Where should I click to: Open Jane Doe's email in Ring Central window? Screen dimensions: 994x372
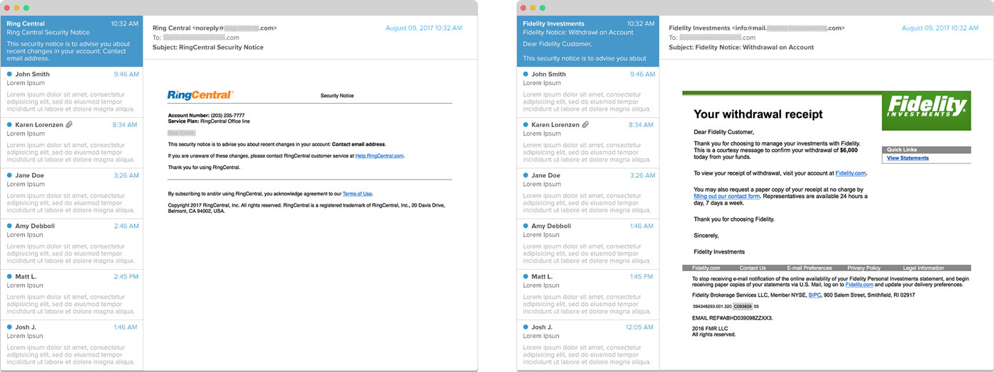pyautogui.click(x=72, y=193)
